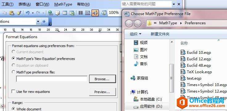This screenshot has width=227, height=111.
Task: Click the Undo arrow icon
Action: click(x=28, y=13)
